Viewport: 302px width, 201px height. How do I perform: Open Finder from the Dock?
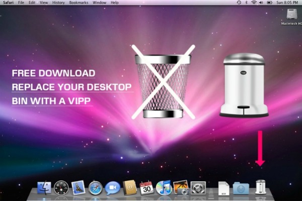44,188
